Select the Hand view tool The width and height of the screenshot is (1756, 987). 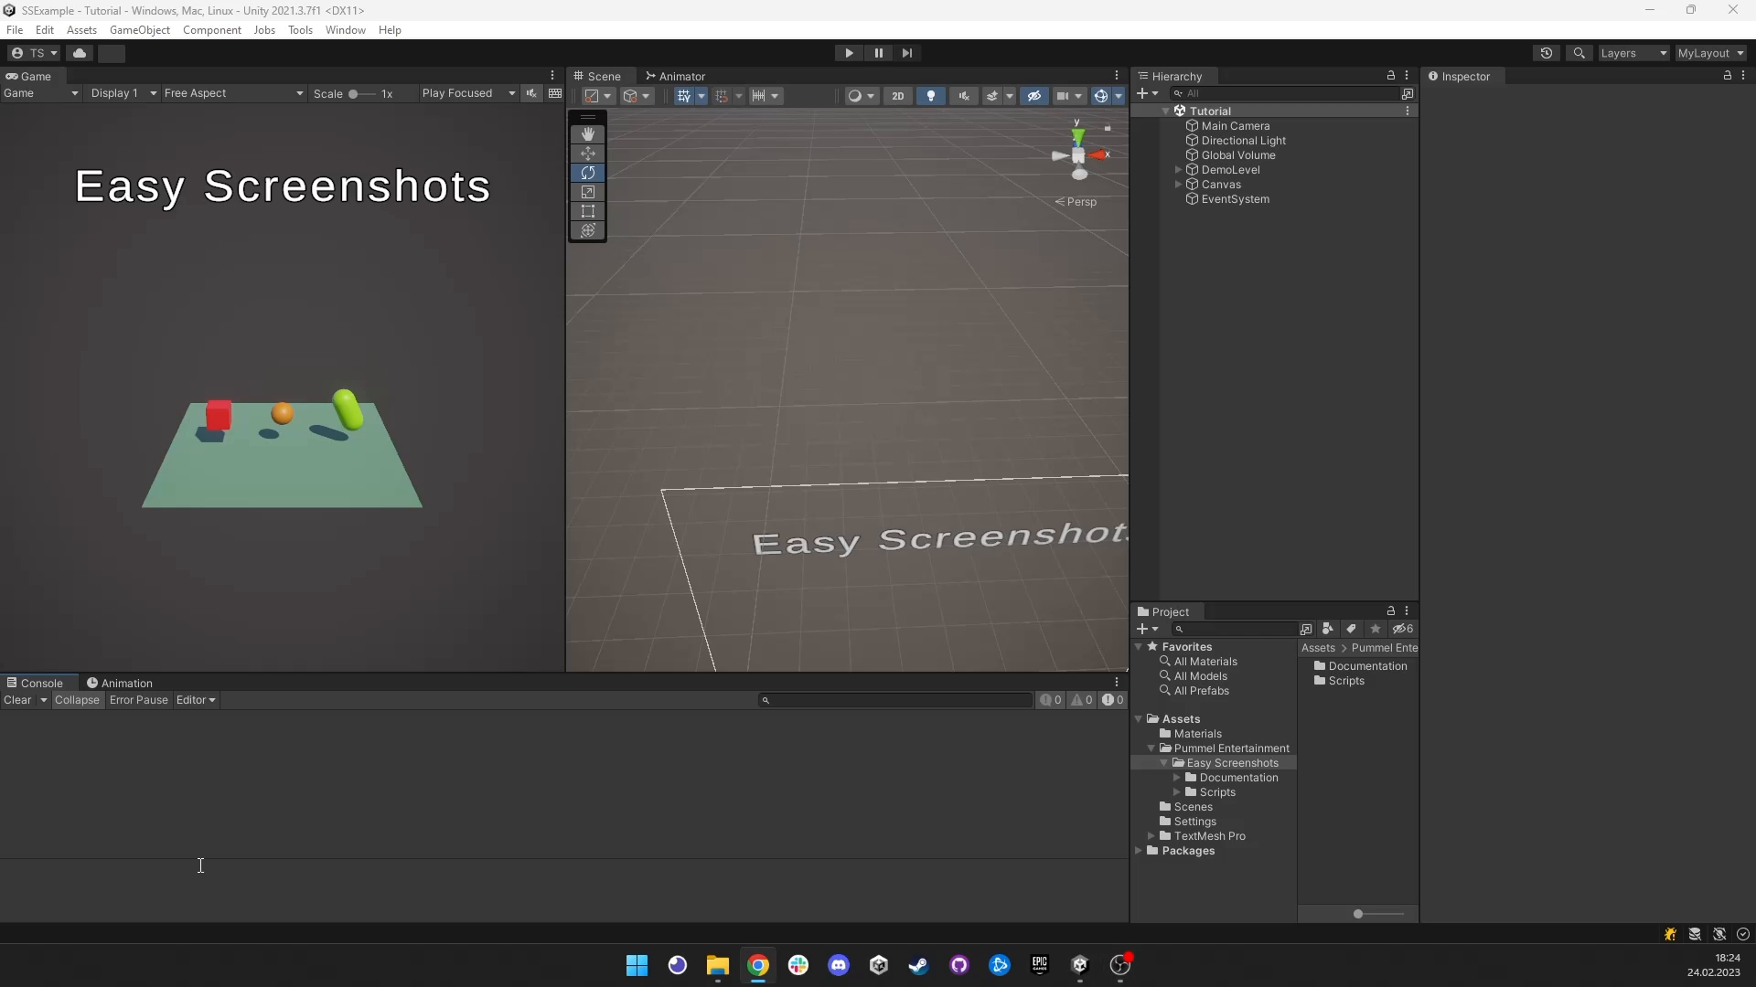point(588,134)
